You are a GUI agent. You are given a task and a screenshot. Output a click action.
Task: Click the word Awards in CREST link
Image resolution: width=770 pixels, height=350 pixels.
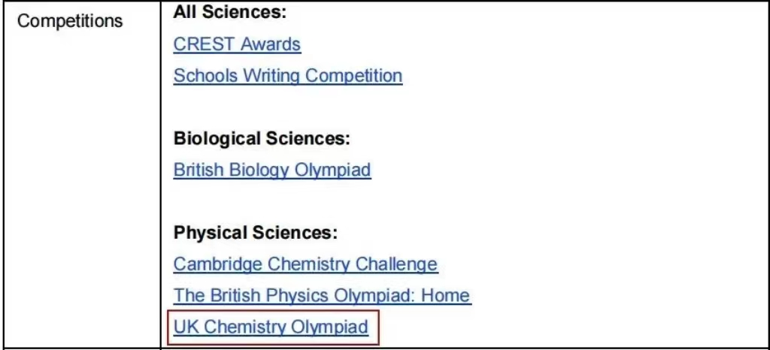click(x=270, y=44)
